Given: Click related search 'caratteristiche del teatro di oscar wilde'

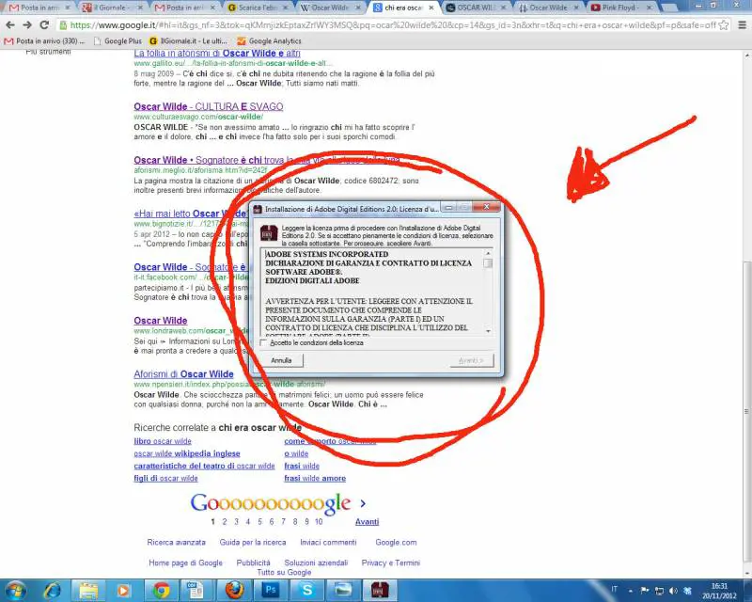Looking at the screenshot, I should 204,467.
